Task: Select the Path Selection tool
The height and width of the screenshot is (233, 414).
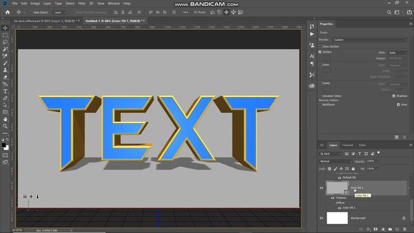Action: (x=5, y=105)
